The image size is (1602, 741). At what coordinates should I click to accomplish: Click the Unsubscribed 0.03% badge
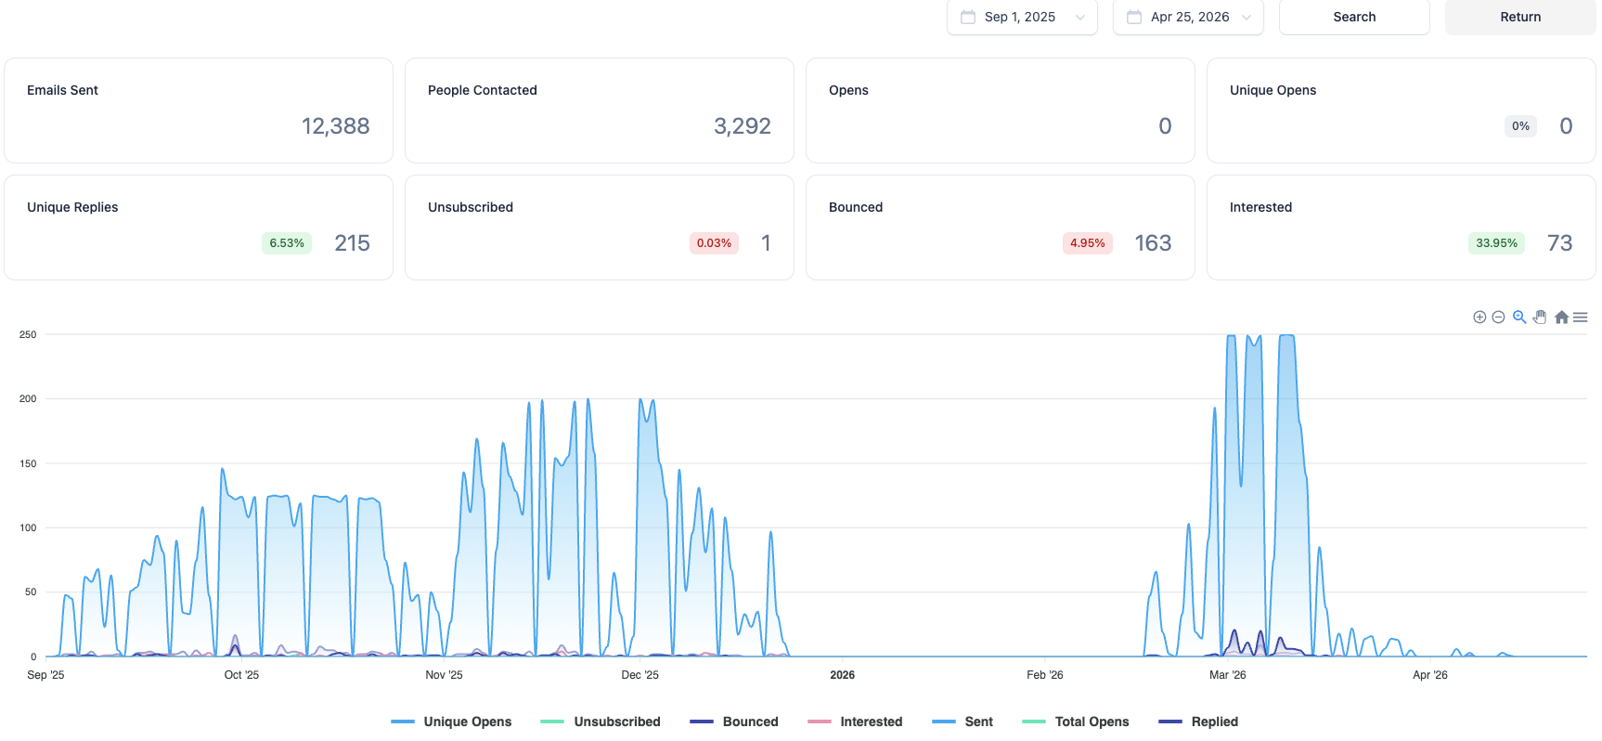(714, 243)
